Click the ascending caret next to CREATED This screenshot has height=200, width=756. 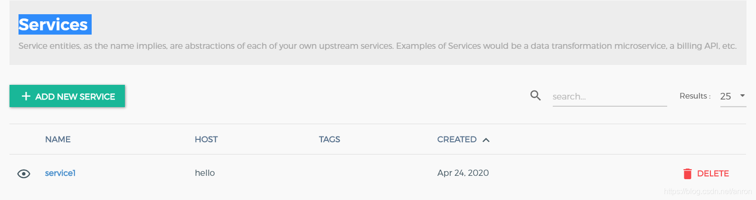pos(486,140)
